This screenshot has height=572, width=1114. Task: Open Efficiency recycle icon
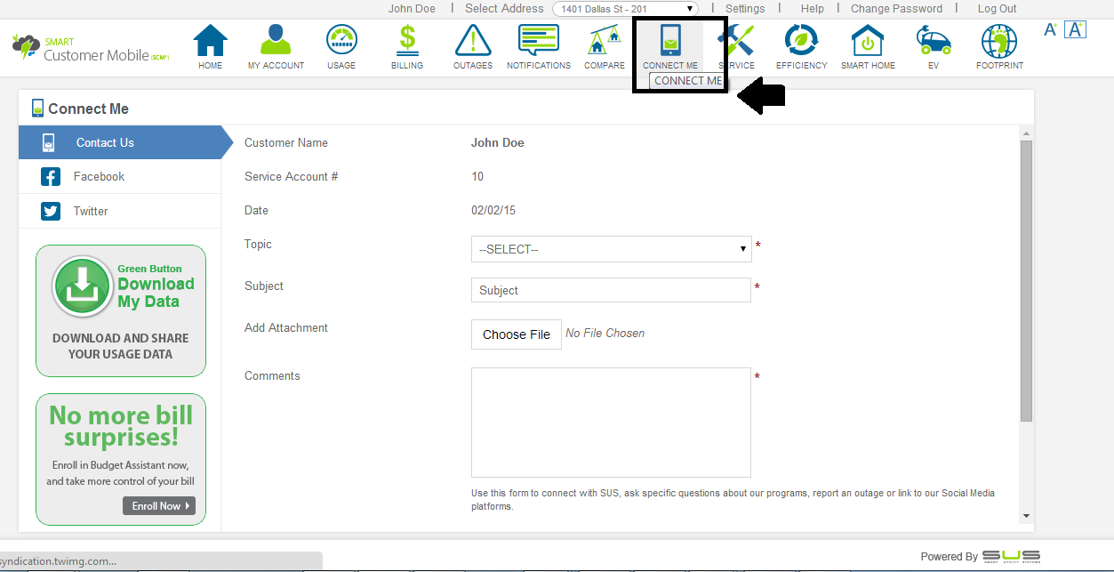pos(801,43)
